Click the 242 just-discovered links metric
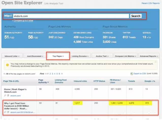Viewport: 162px width, 120px height. click(56, 37)
